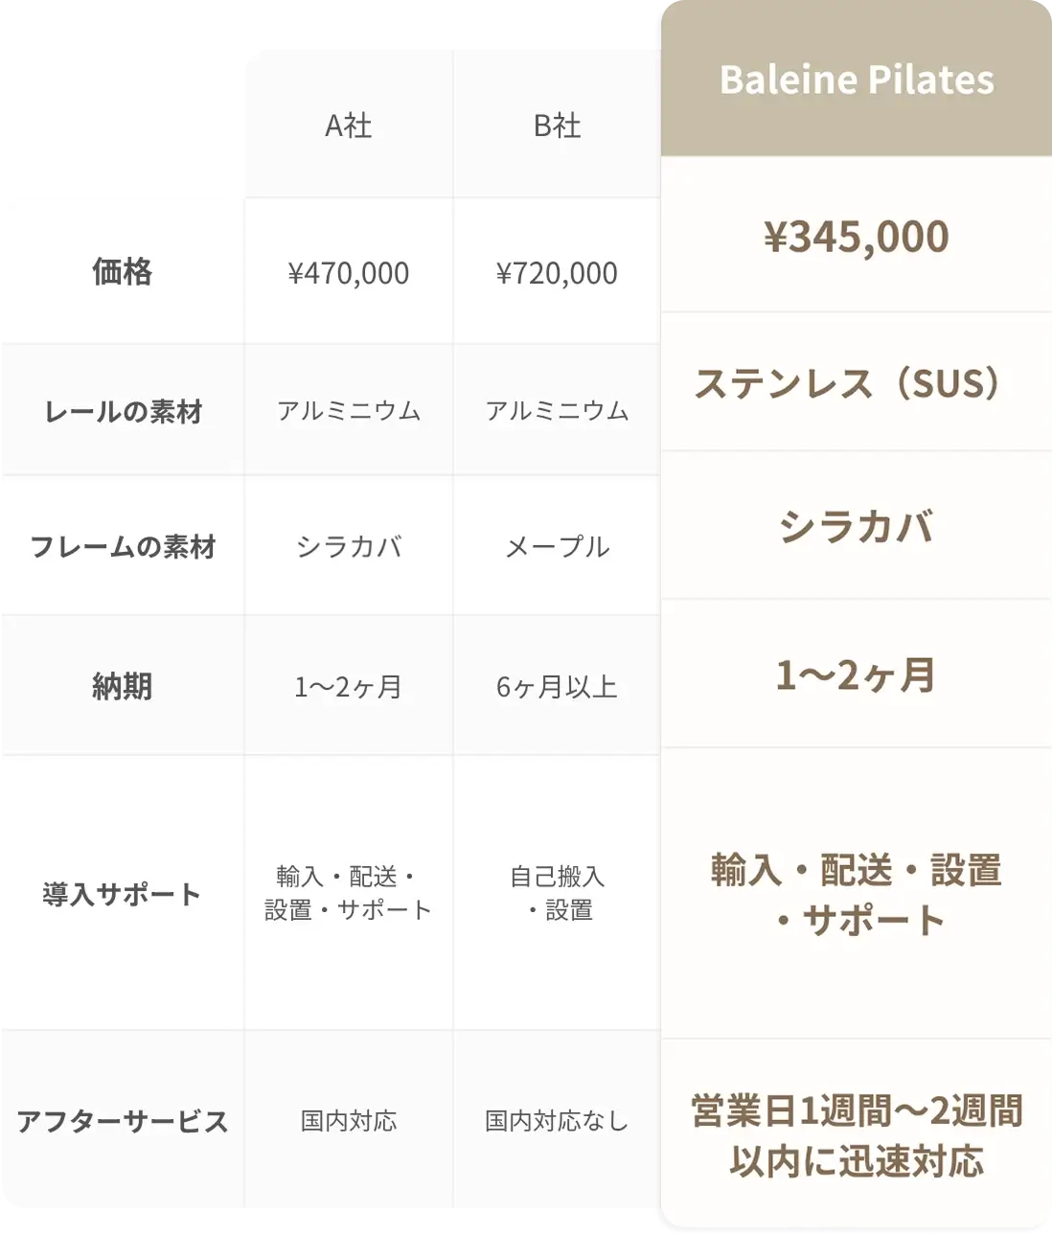Click Baleine Pilates 1〜2ヶ月 delivery cell
This screenshot has height=1235, width=1053.
click(x=857, y=675)
